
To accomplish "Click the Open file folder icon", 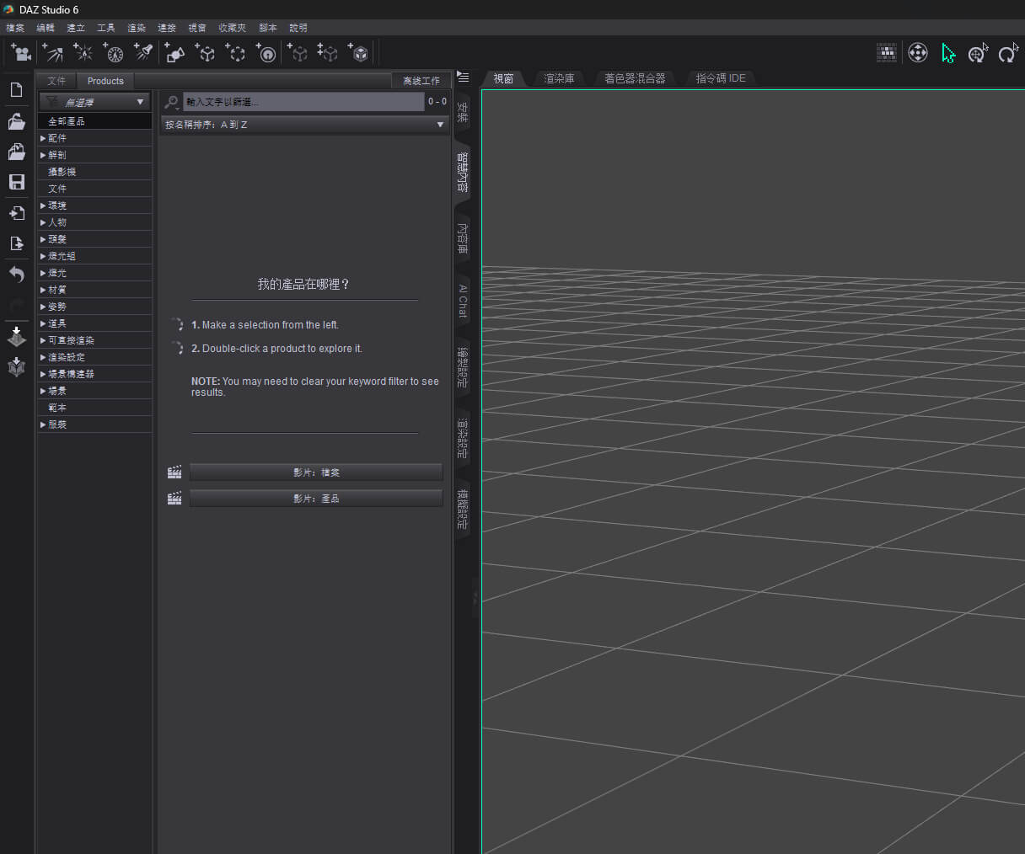I will (x=16, y=121).
